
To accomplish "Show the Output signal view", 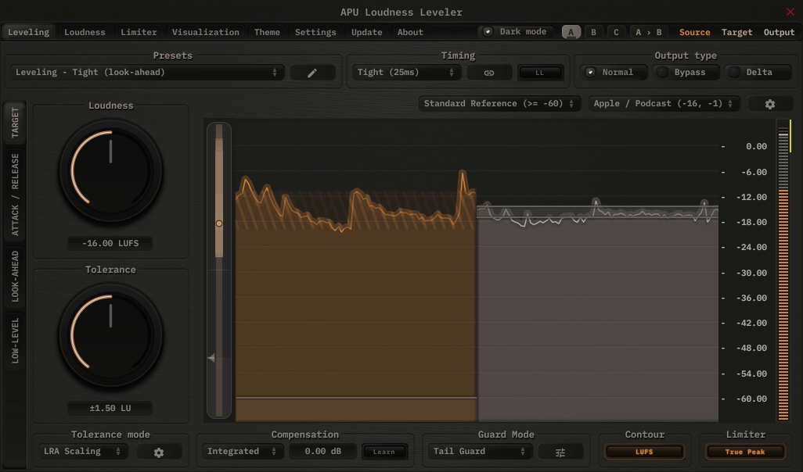I will (x=779, y=32).
